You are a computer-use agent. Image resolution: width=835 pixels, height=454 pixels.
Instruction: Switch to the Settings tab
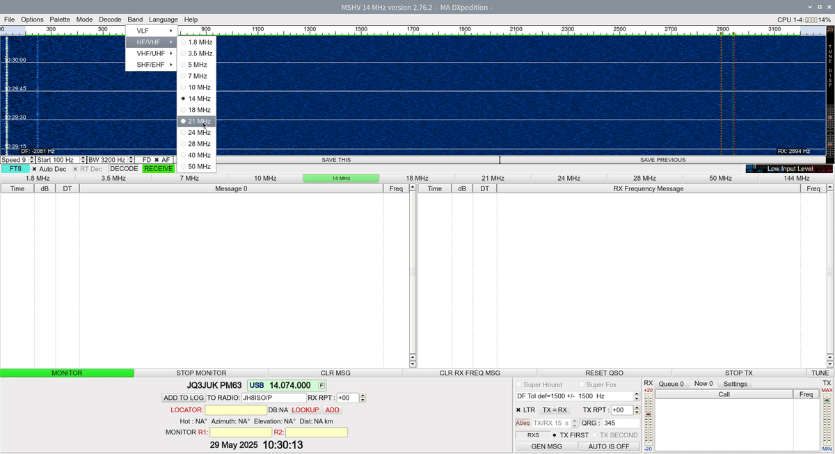[735, 383]
